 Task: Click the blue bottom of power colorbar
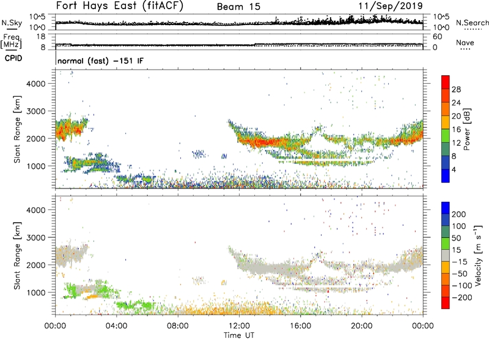point(446,176)
